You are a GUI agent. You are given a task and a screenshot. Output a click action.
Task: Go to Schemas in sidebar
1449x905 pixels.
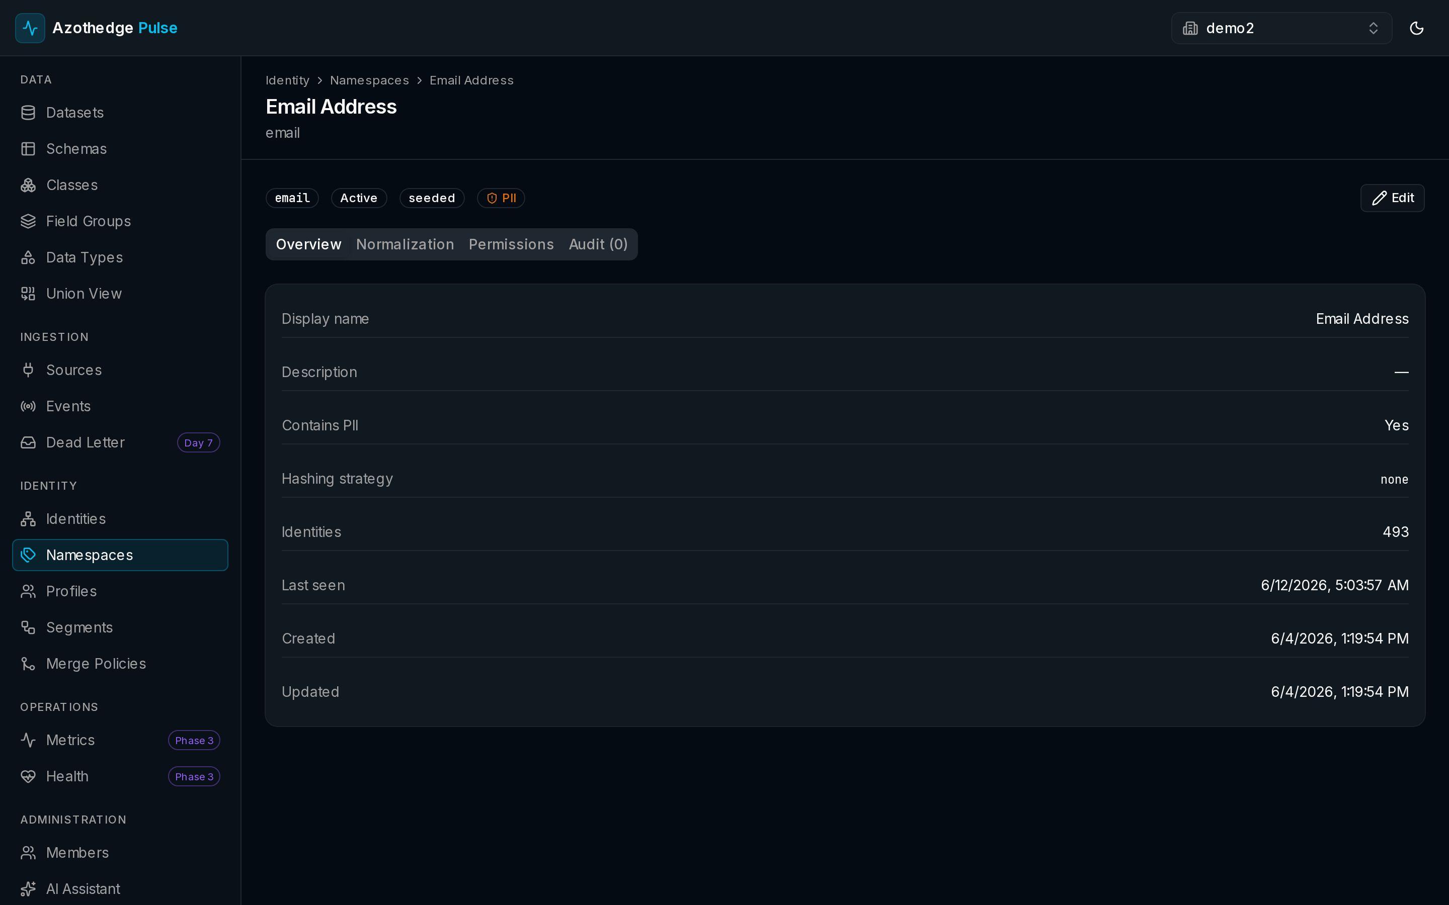pyautogui.click(x=120, y=149)
